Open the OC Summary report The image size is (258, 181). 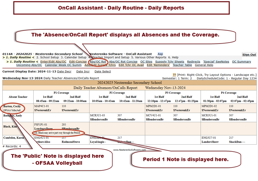[x=241, y=62]
